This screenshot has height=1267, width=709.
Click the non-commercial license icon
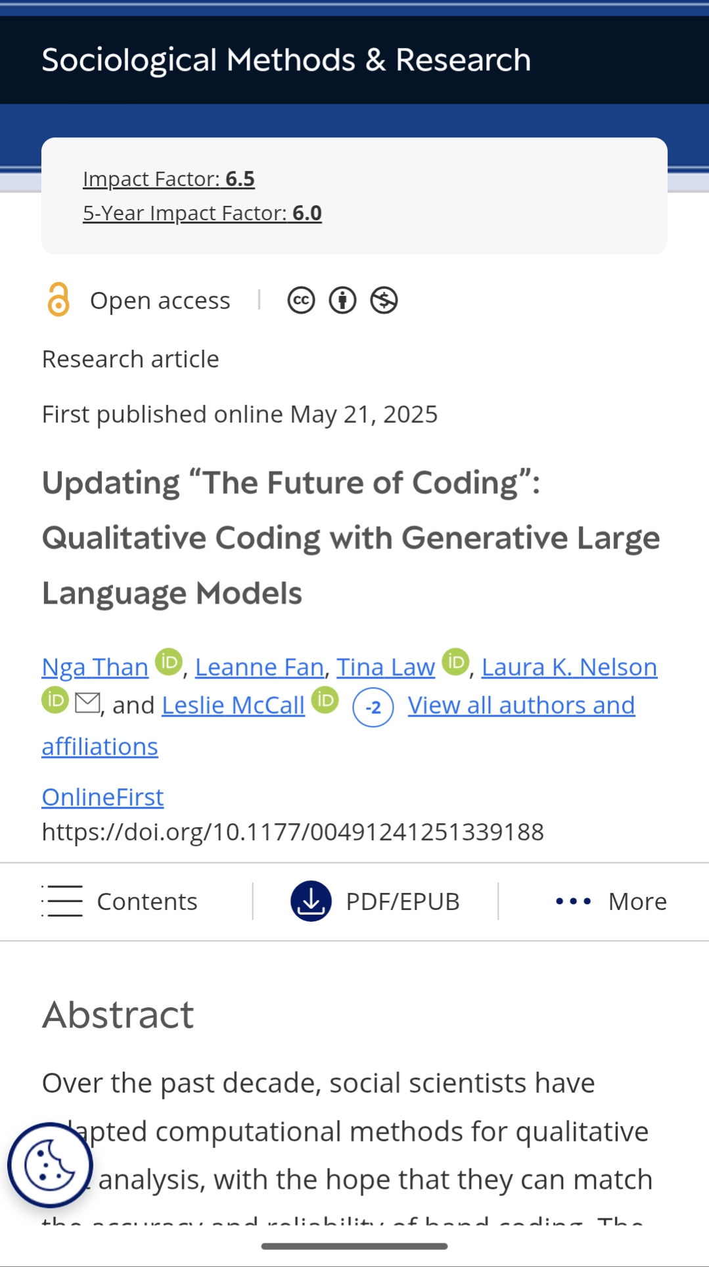(x=384, y=300)
